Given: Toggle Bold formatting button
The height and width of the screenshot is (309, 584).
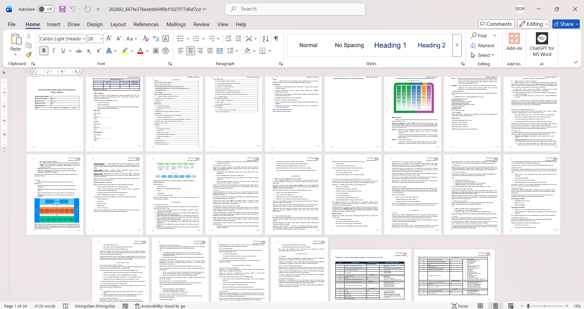Looking at the screenshot, I should [x=44, y=51].
